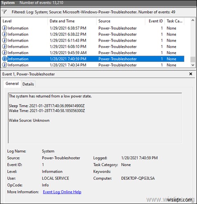Click Log Name value System
The height and width of the screenshot is (204, 197).
[x=48, y=151]
